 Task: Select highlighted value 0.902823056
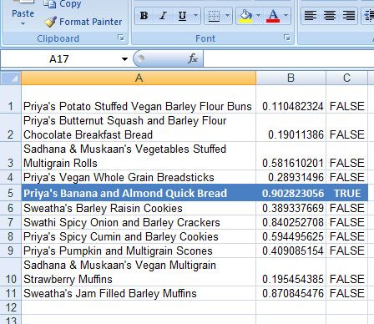point(291,193)
